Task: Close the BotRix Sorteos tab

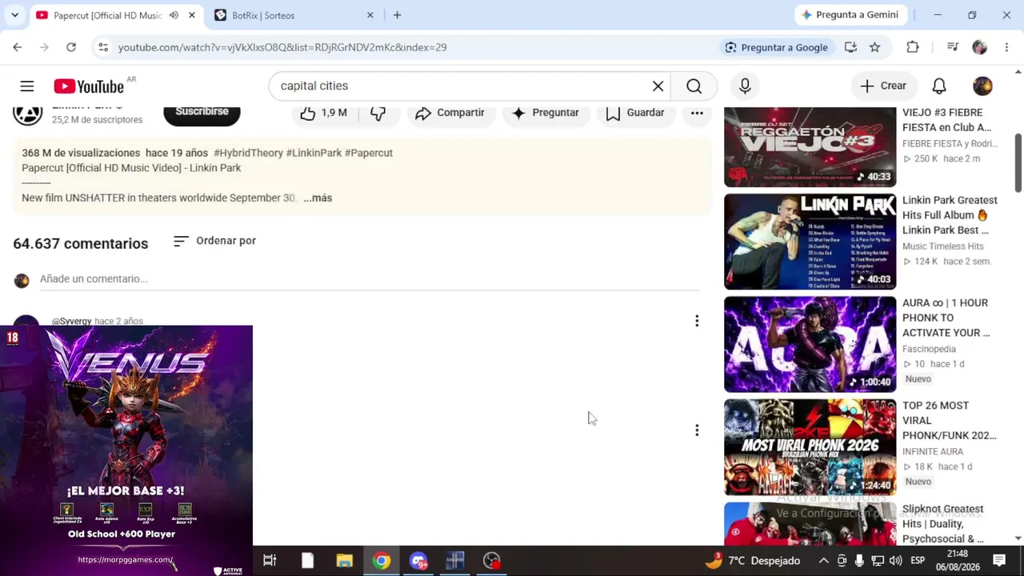Action: tap(370, 15)
